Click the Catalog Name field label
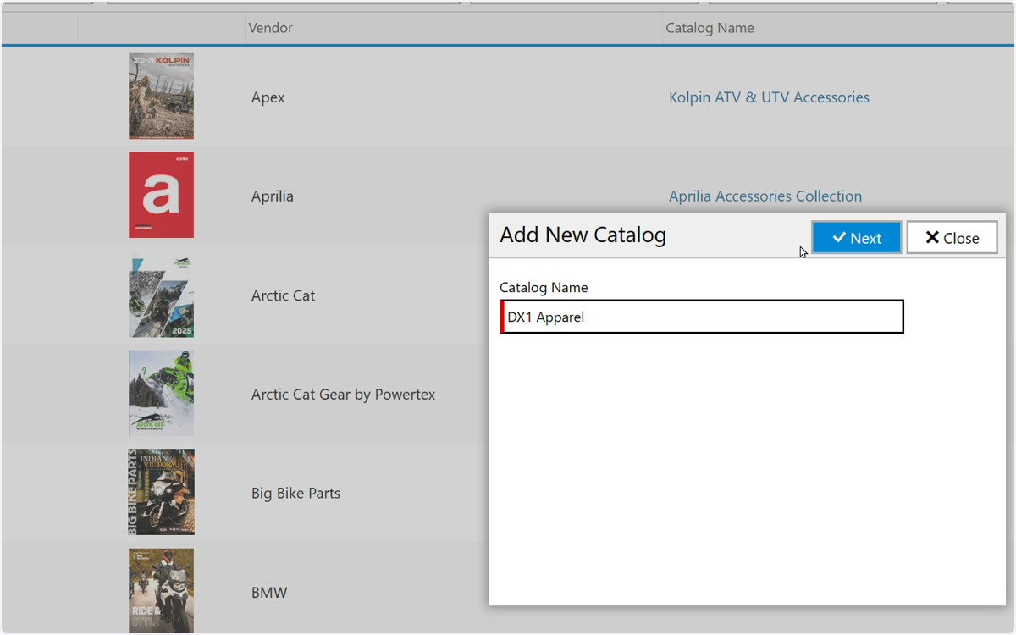This screenshot has width=1016, height=635. pyautogui.click(x=544, y=288)
